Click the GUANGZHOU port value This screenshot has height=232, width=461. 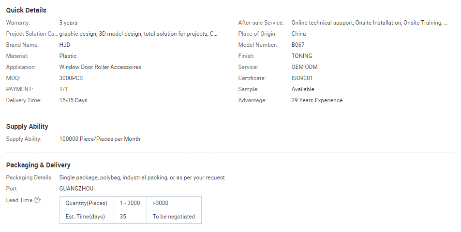[76, 189]
